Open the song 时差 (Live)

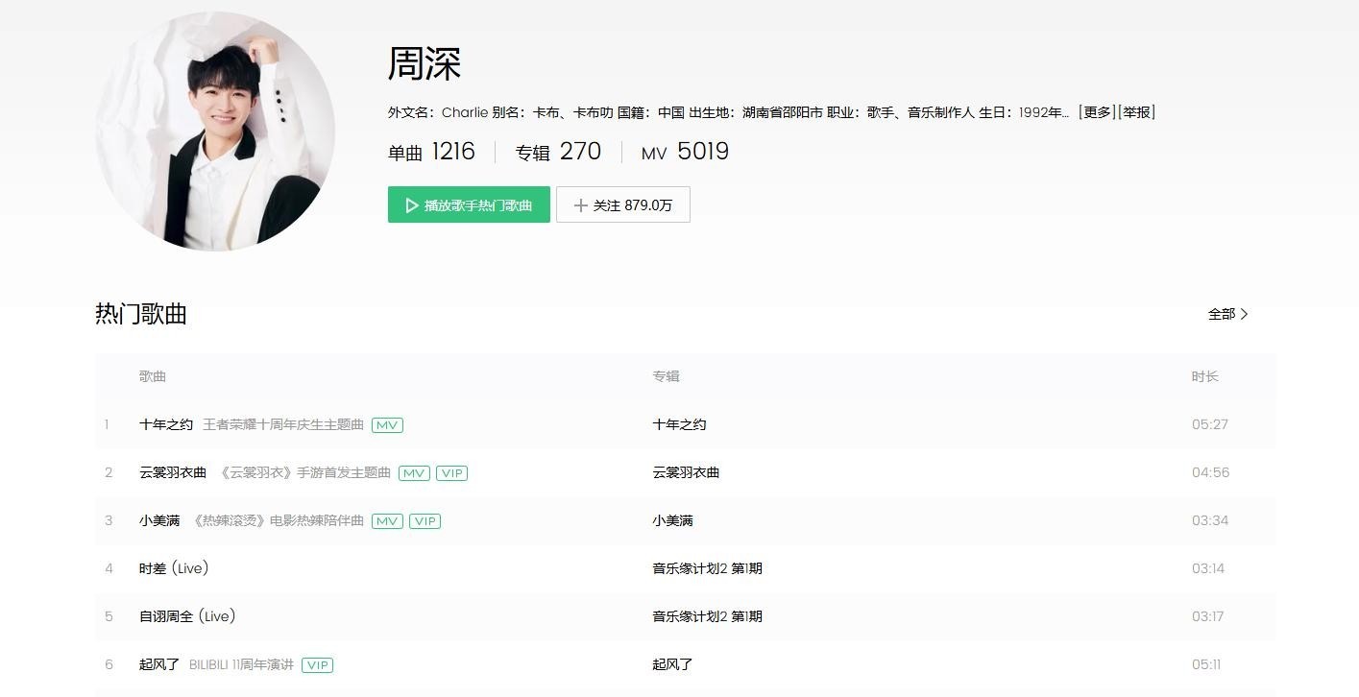tap(174, 568)
